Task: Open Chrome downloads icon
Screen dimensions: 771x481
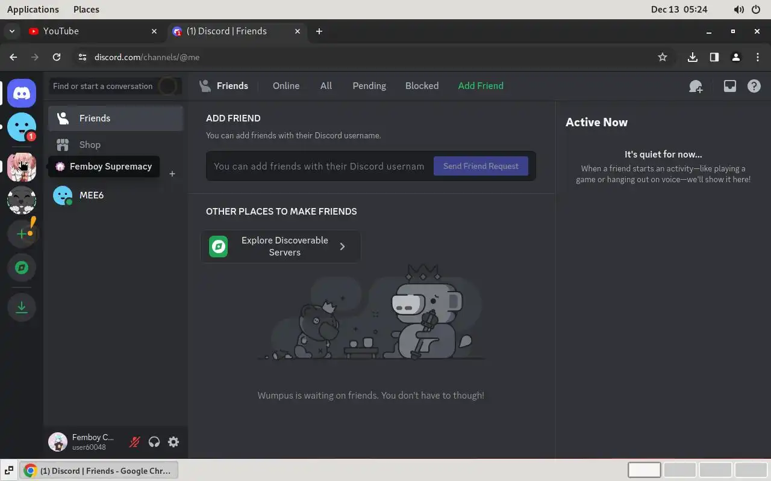Action: 693,57
